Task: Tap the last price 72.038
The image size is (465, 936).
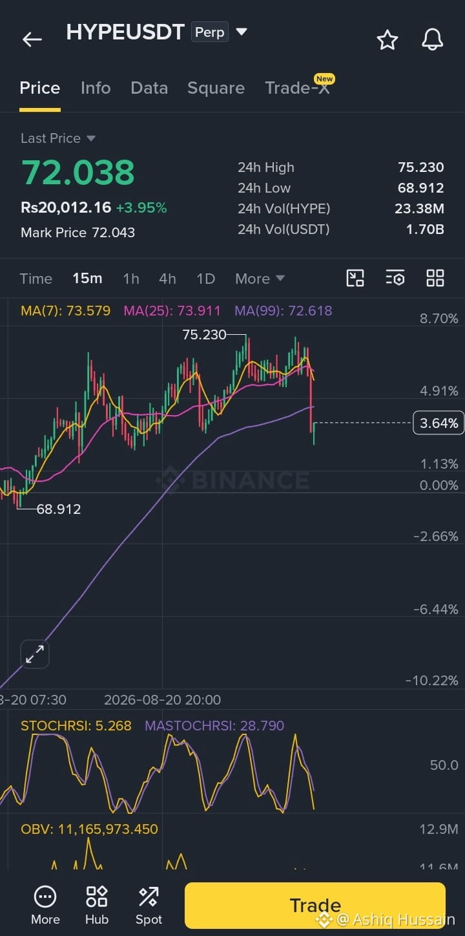Action: coord(78,173)
